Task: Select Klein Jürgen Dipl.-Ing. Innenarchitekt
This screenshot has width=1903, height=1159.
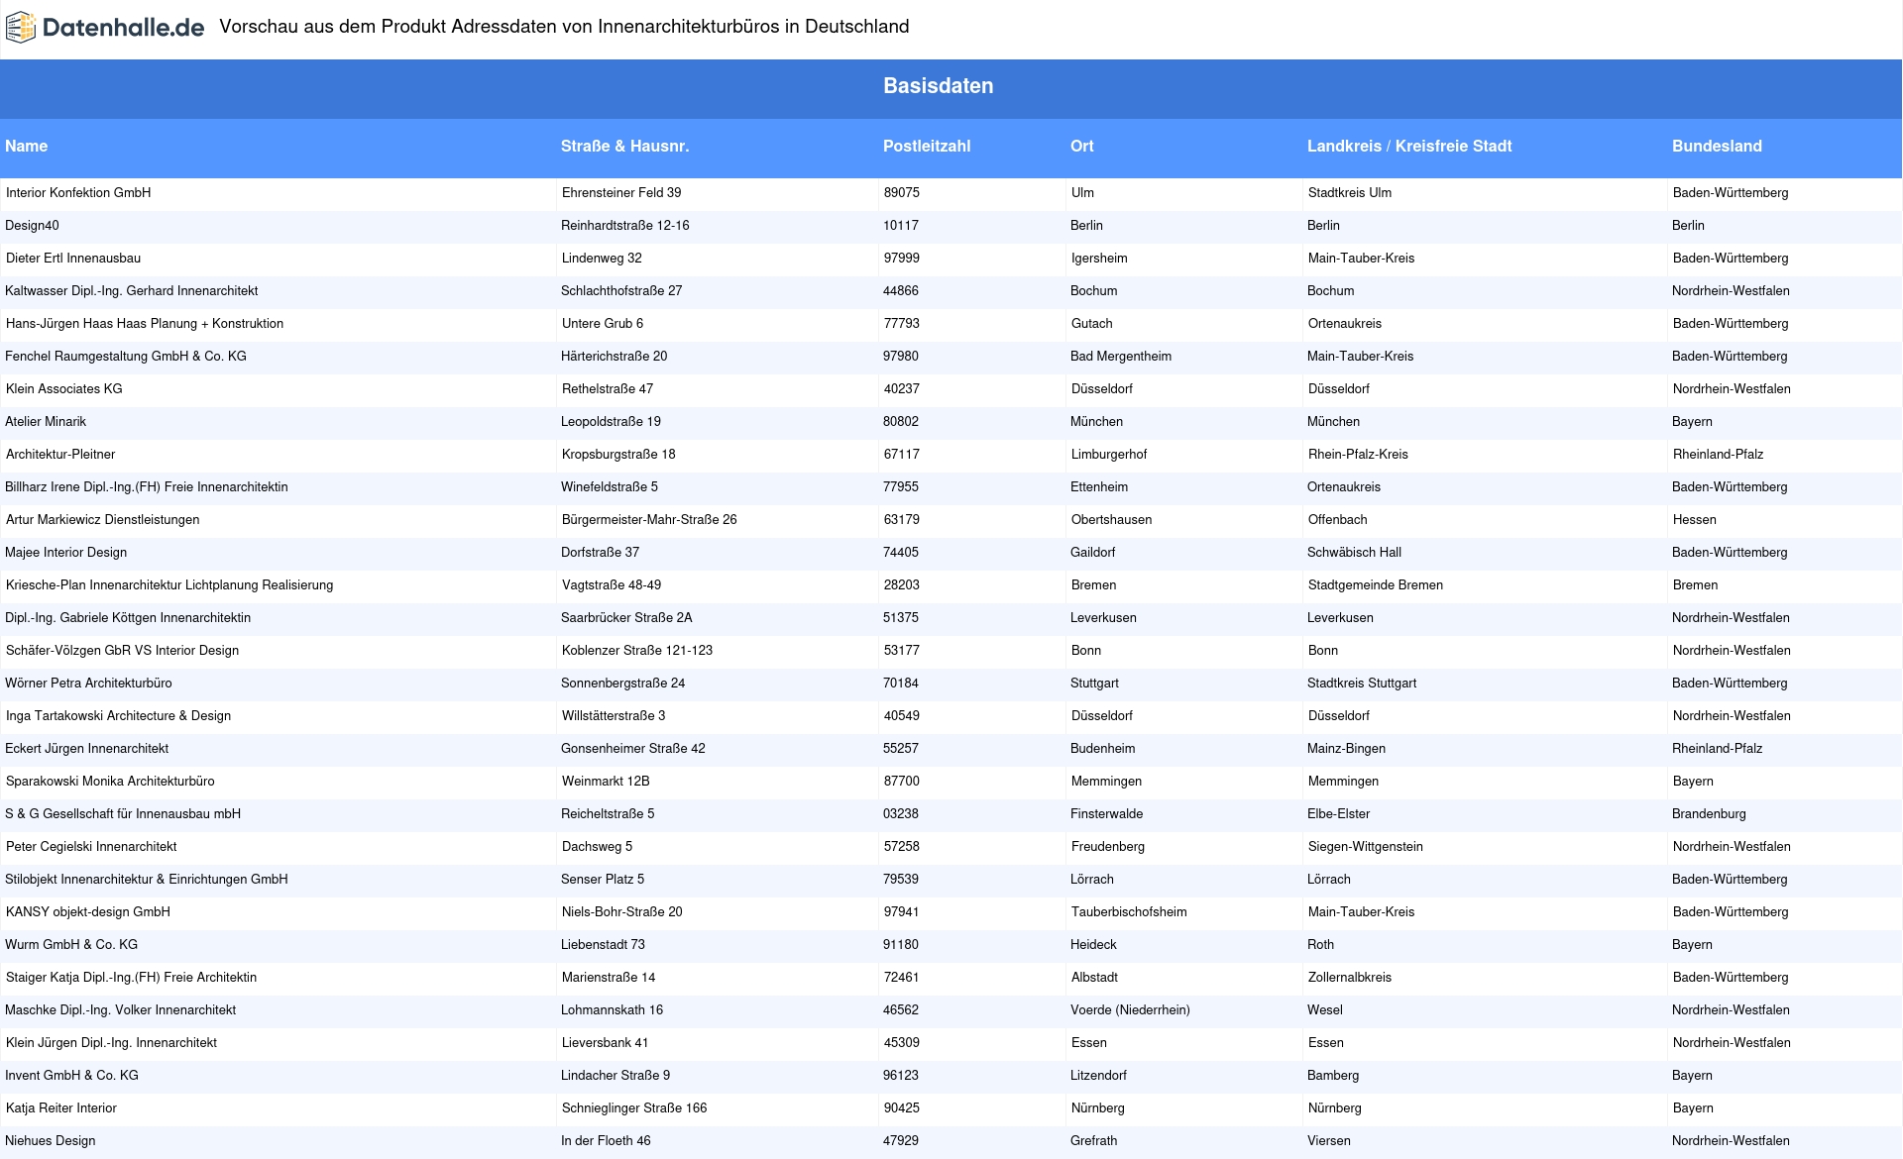Action: click(111, 1043)
